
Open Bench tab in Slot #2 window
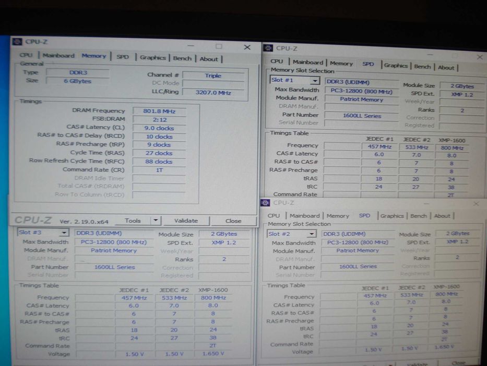pos(418,215)
